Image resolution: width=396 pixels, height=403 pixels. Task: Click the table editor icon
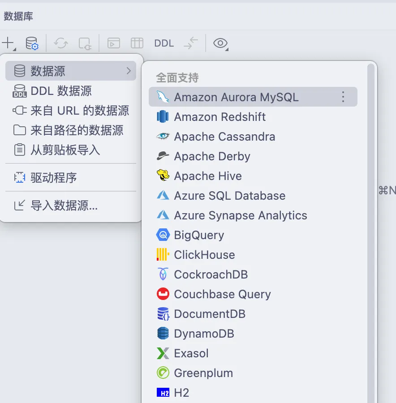pyautogui.click(x=137, y=43)
